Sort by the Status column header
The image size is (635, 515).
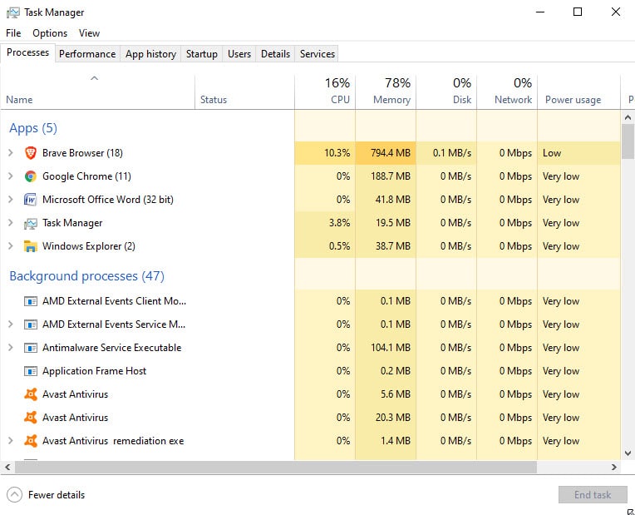(244, 92)
